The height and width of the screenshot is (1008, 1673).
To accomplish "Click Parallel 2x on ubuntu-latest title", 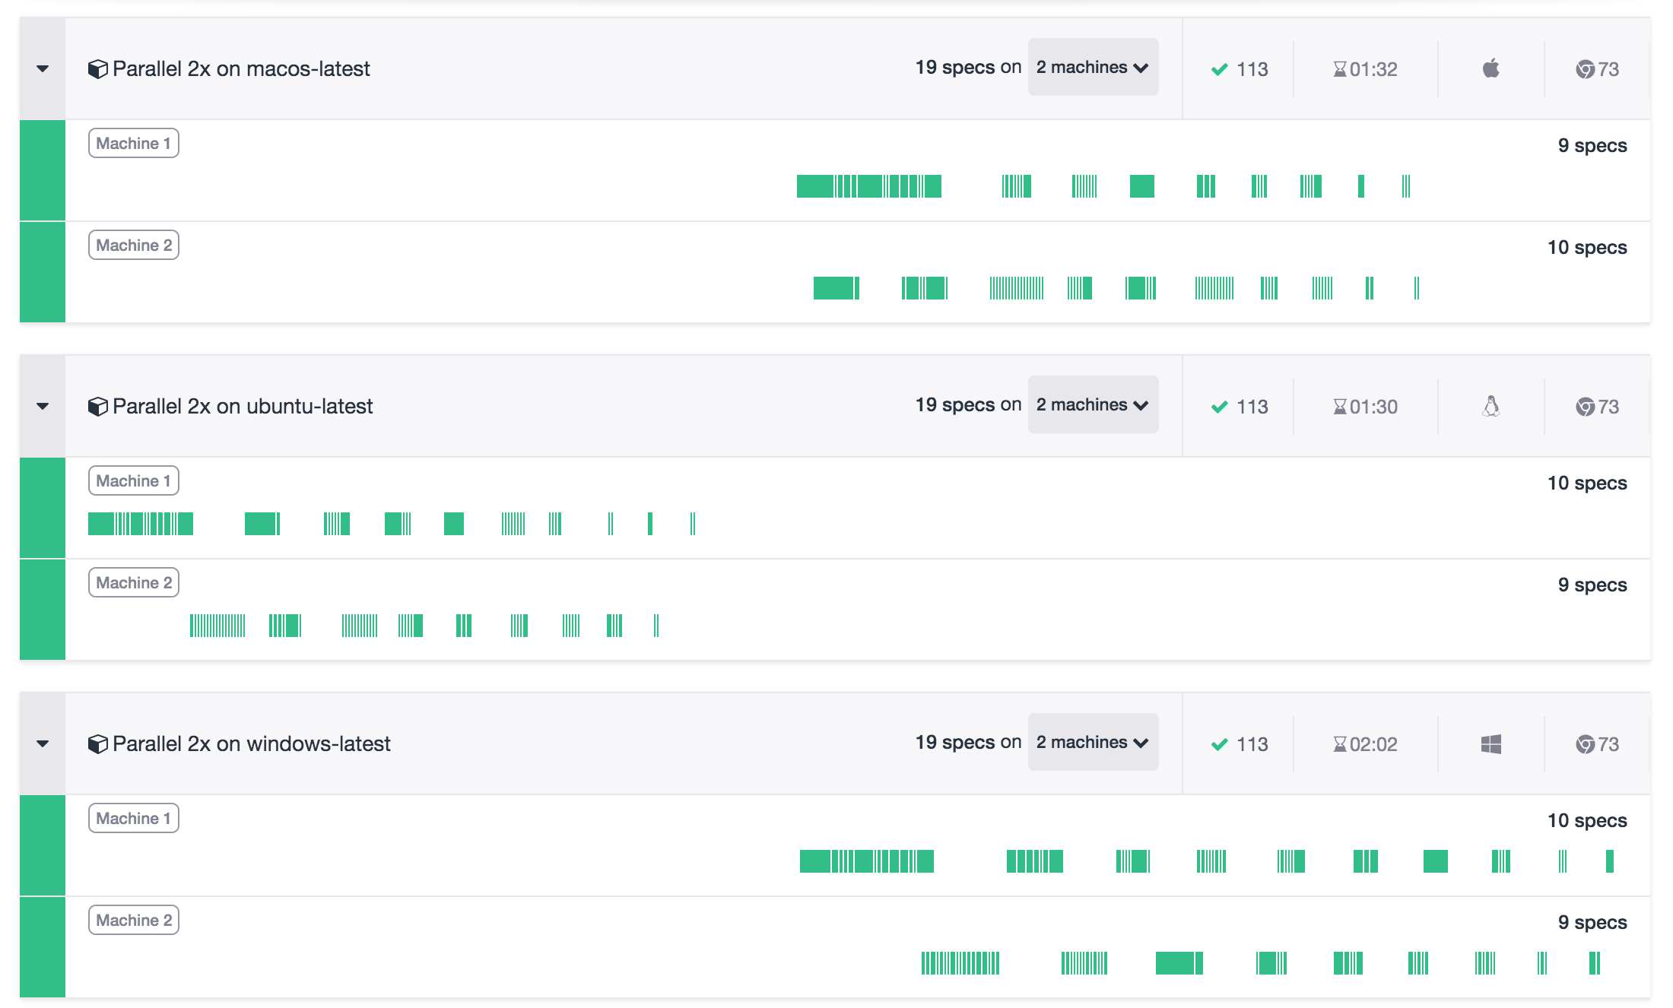I will 242,407.
